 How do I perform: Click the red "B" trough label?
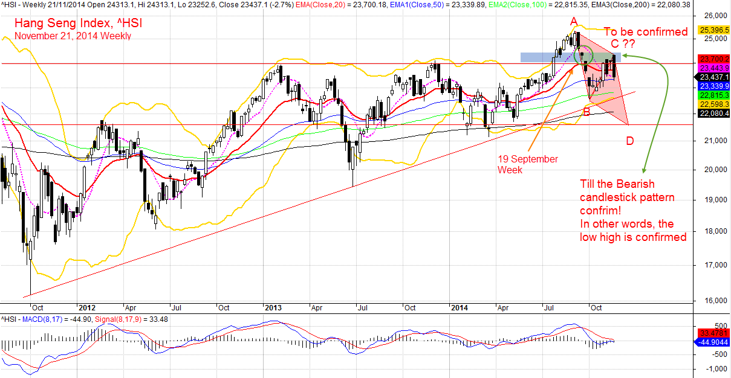click(585, 112)
